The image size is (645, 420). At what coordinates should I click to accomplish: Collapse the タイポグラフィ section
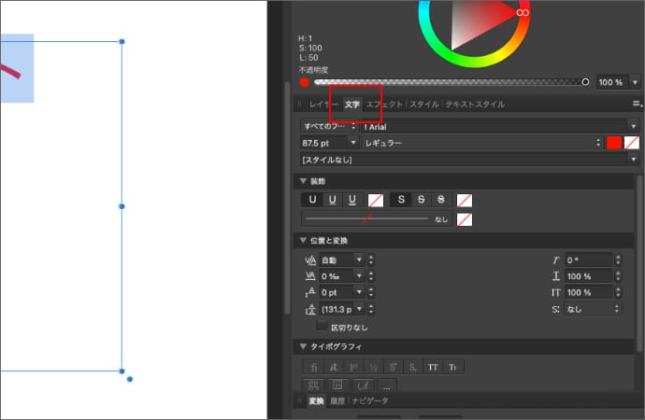tap(303, 346)
